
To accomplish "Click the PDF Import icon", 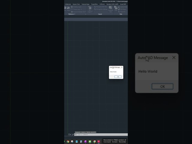I will click(90, 8).
